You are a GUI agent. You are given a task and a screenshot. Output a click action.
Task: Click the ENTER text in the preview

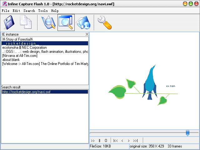[171, 86]
